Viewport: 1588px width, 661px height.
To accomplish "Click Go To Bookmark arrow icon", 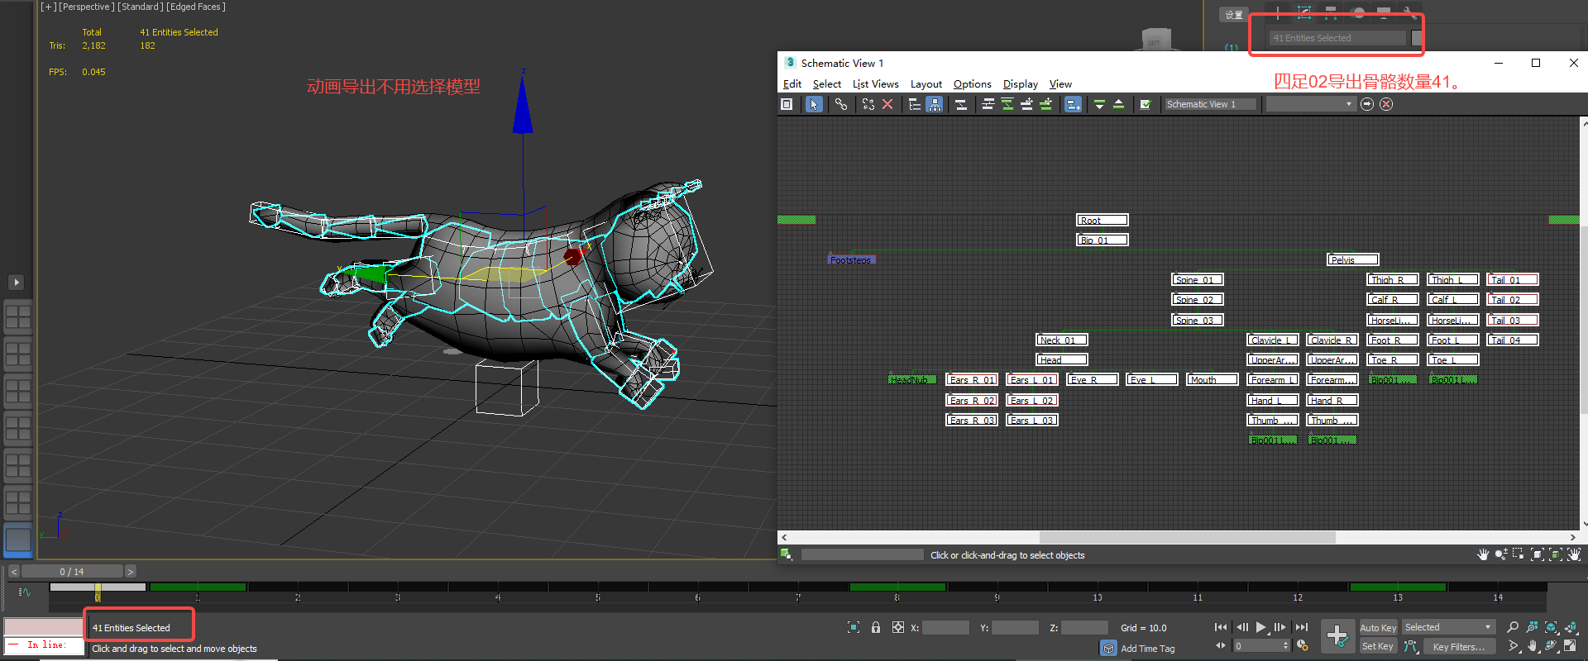I will (1367, 104).
